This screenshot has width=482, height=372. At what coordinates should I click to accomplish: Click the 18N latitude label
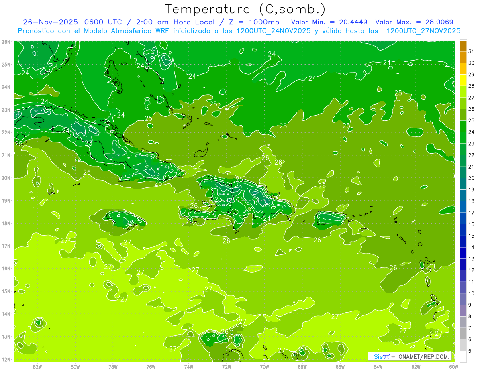pyautogui.click(x=6, y=223)
